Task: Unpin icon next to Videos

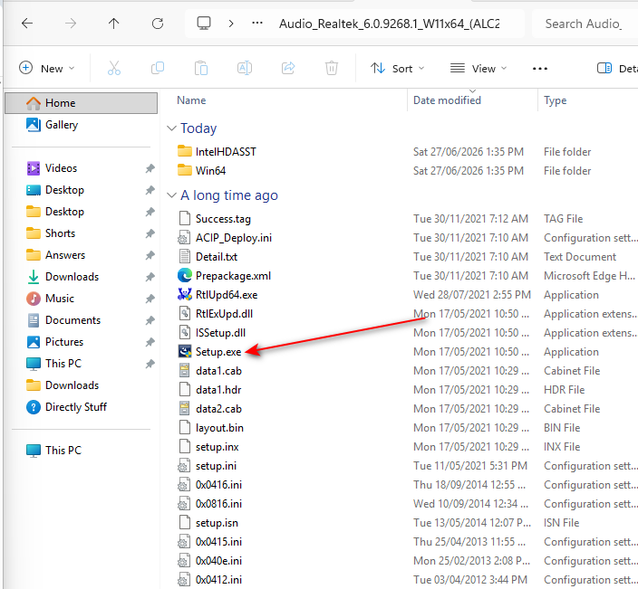Action: pyautogui.click(x=150, y=168)
